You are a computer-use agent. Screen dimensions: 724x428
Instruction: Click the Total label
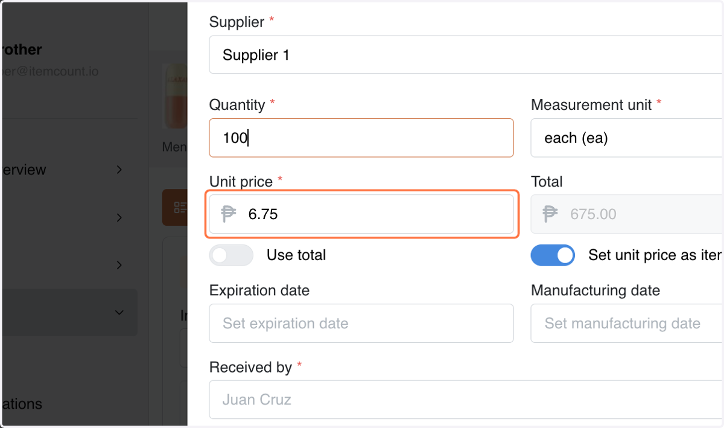click(547, 181)
